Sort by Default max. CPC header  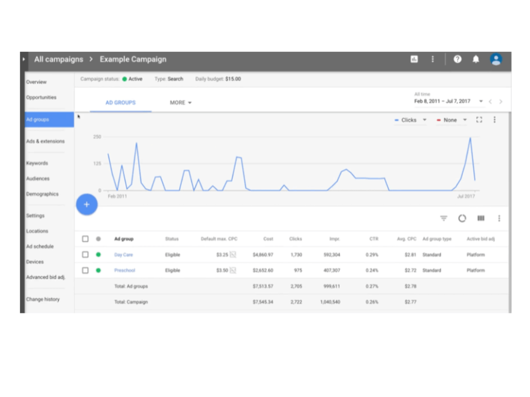[x=219, y=239]
